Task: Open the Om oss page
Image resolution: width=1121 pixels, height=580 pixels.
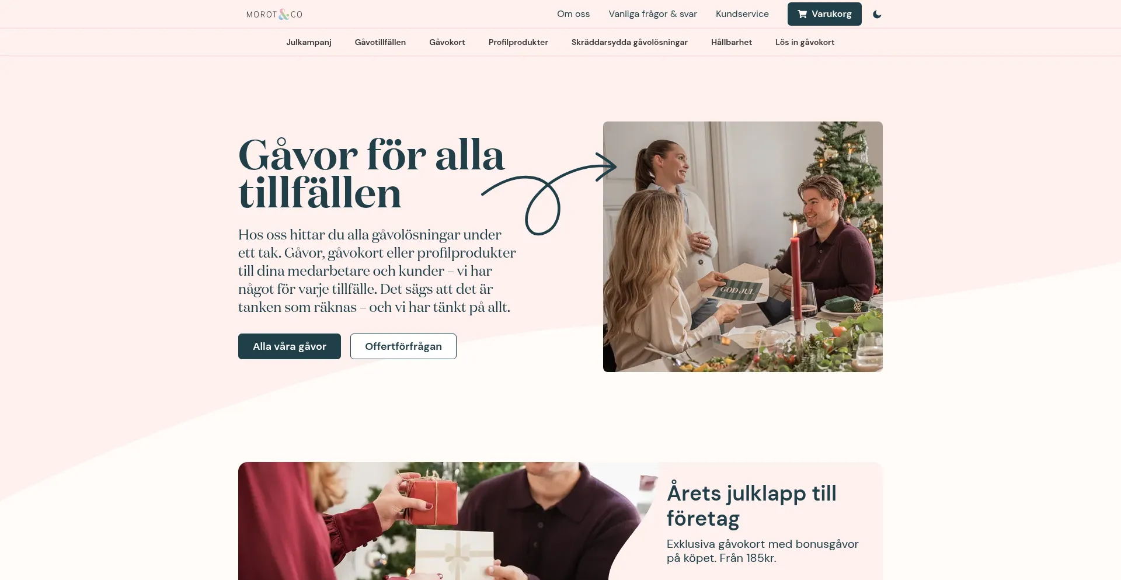Action: pos(573,14)
